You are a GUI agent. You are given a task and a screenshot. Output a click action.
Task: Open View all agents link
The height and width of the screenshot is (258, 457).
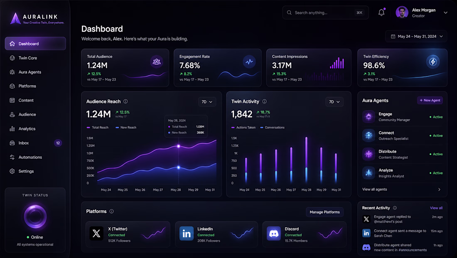(374, 189)
